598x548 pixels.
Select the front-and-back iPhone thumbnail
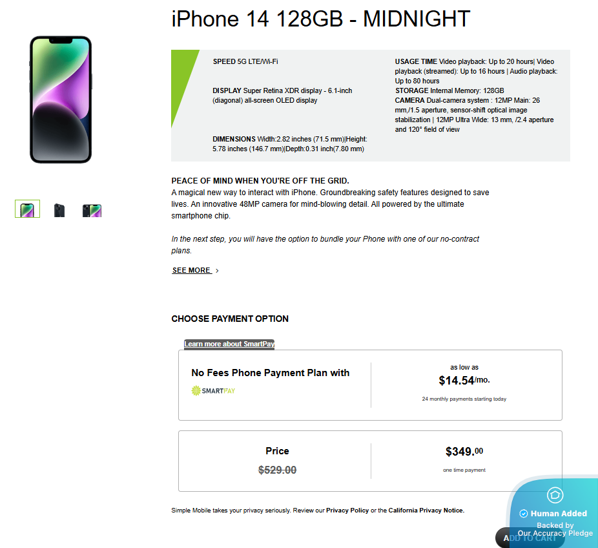coord(92,211)
